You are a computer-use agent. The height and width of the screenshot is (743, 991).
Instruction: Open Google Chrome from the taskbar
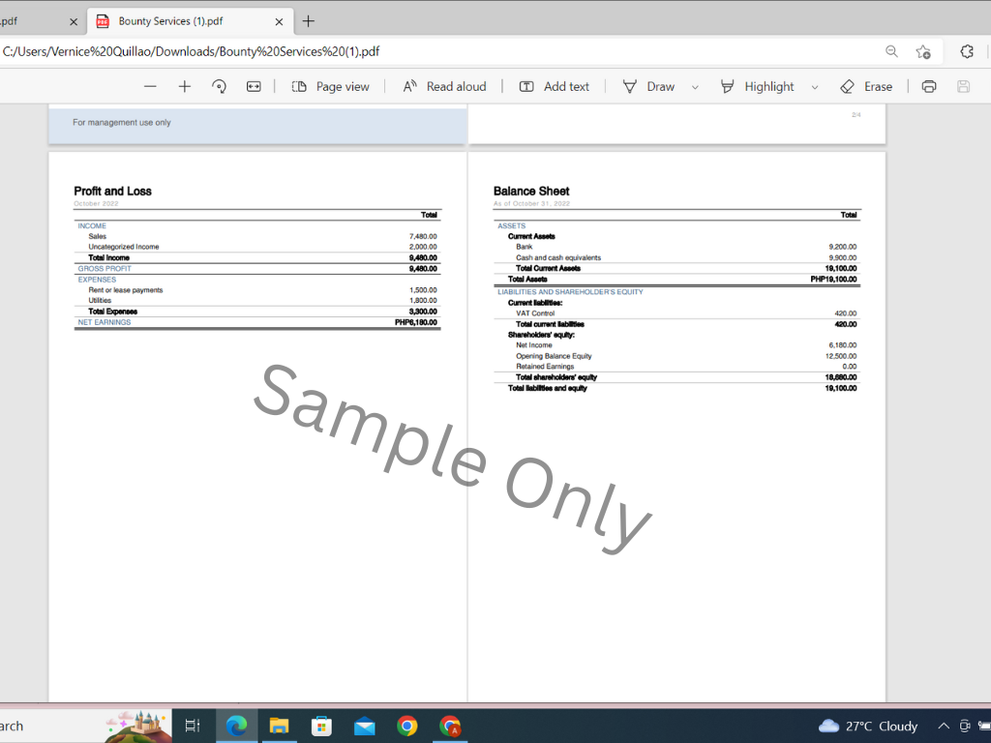tap(407, 726)
